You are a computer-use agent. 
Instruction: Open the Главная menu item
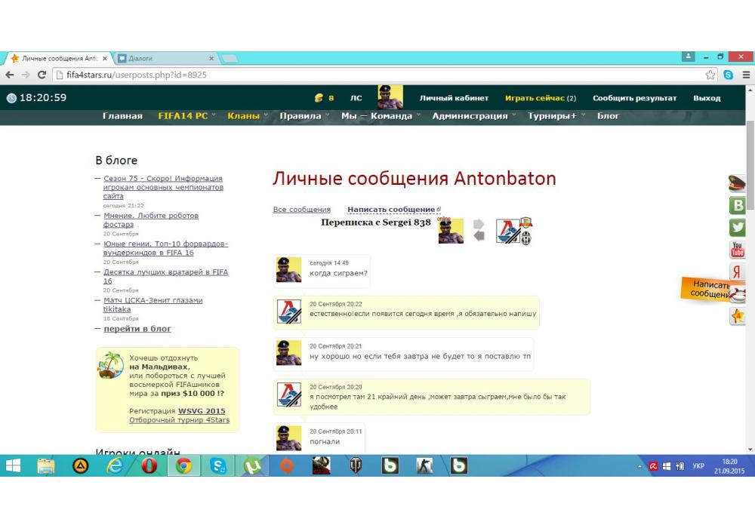122,116
